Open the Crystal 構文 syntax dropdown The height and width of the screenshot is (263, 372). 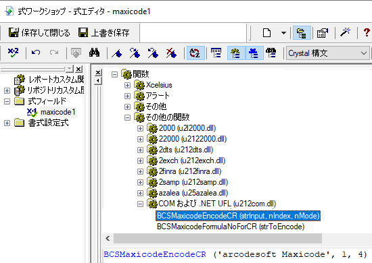point(327,53)
